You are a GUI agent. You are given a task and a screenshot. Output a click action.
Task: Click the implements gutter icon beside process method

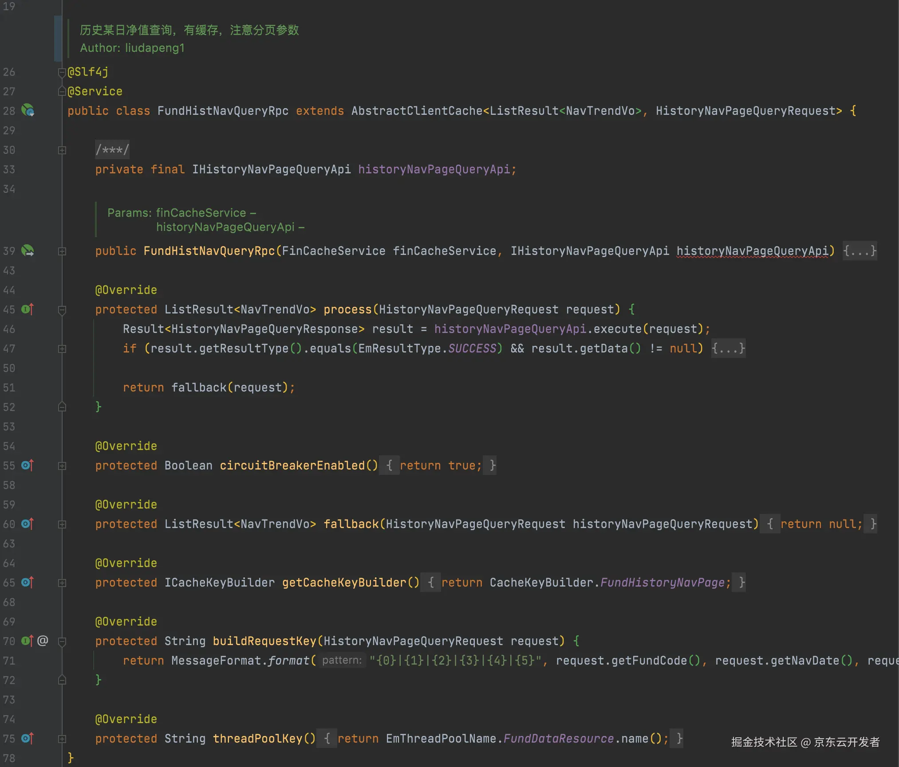(28, 309)
